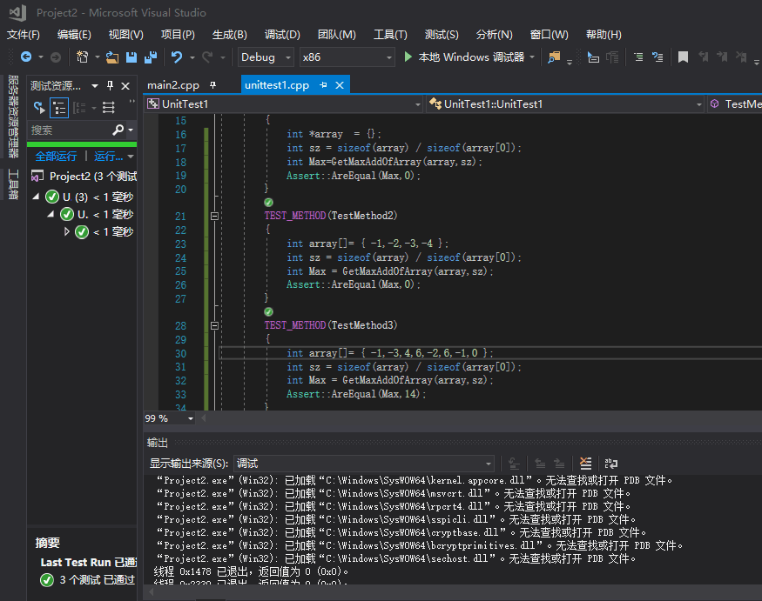762x601 pixels.
Task: Open the 运行... dropdown arrow
Action: click(x=131, y=157)
